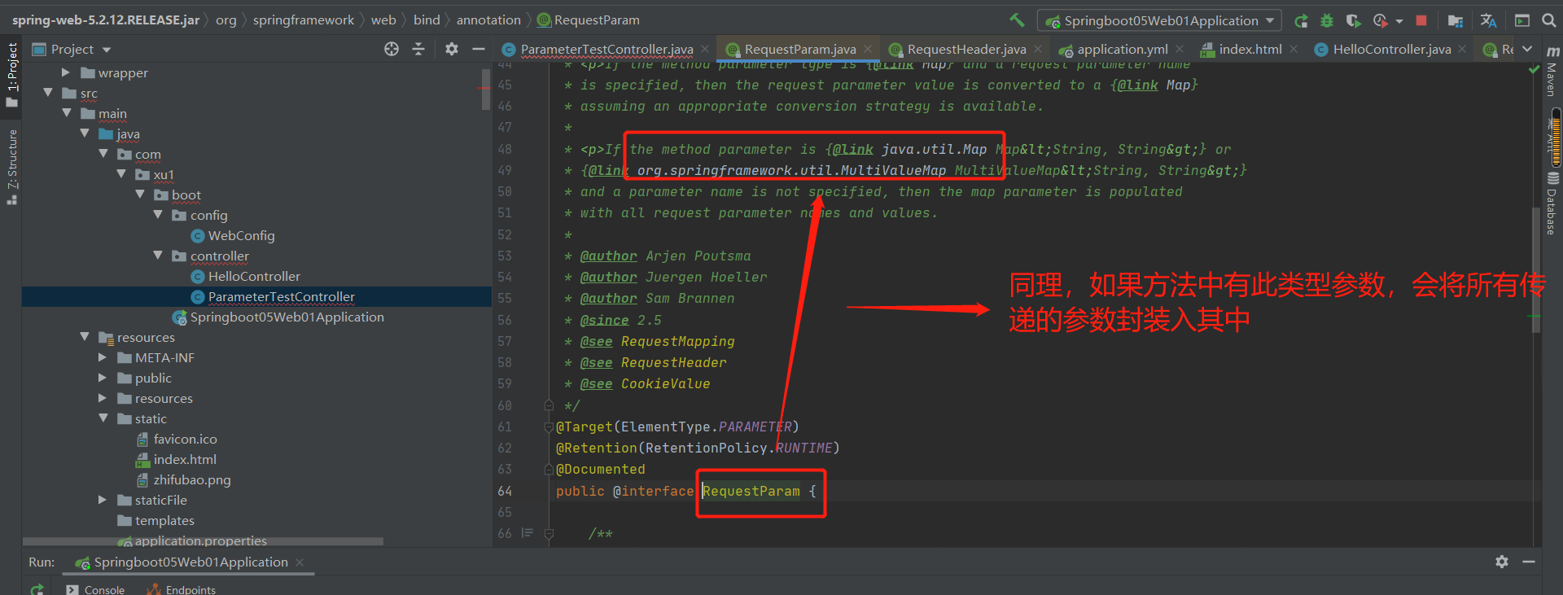Click RequestParam breadcrumb item
1563x595 pixels.
coord(588,20)
